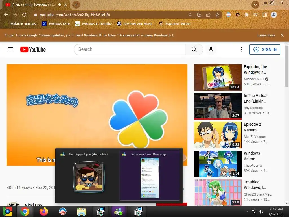Select the Windows Live Messenger taskbar preview
This screenshot has height=217, width=289.
150,175
